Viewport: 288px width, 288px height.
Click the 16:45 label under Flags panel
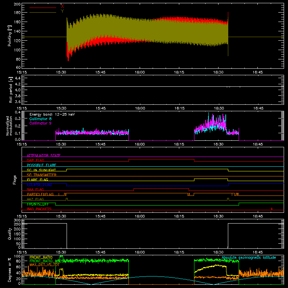(258, 216)
